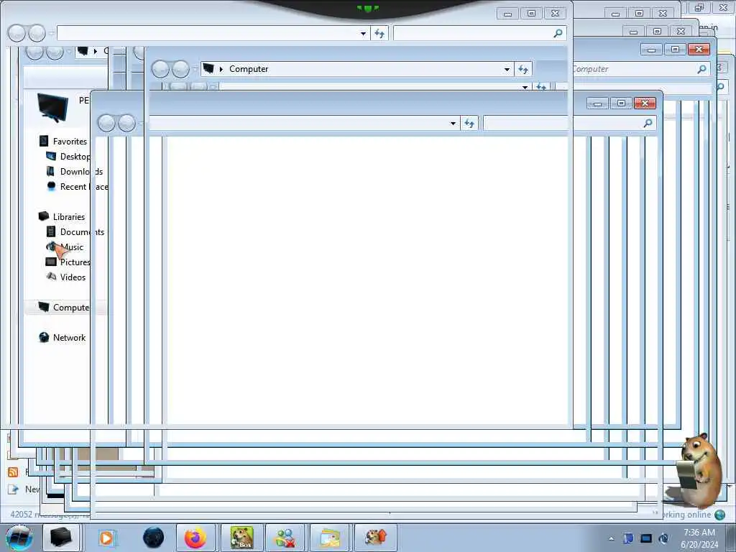This screenshot has width=736, height=552.
Task: Refresh the topmost blank Explorer window
Action: point(379,33)
